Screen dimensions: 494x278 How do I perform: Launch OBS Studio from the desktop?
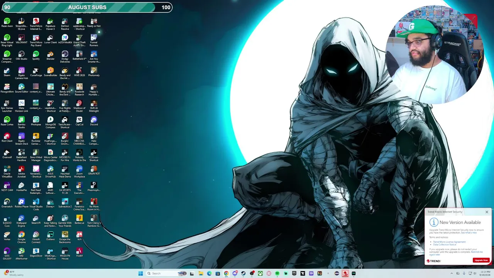(x=21, y=56)
